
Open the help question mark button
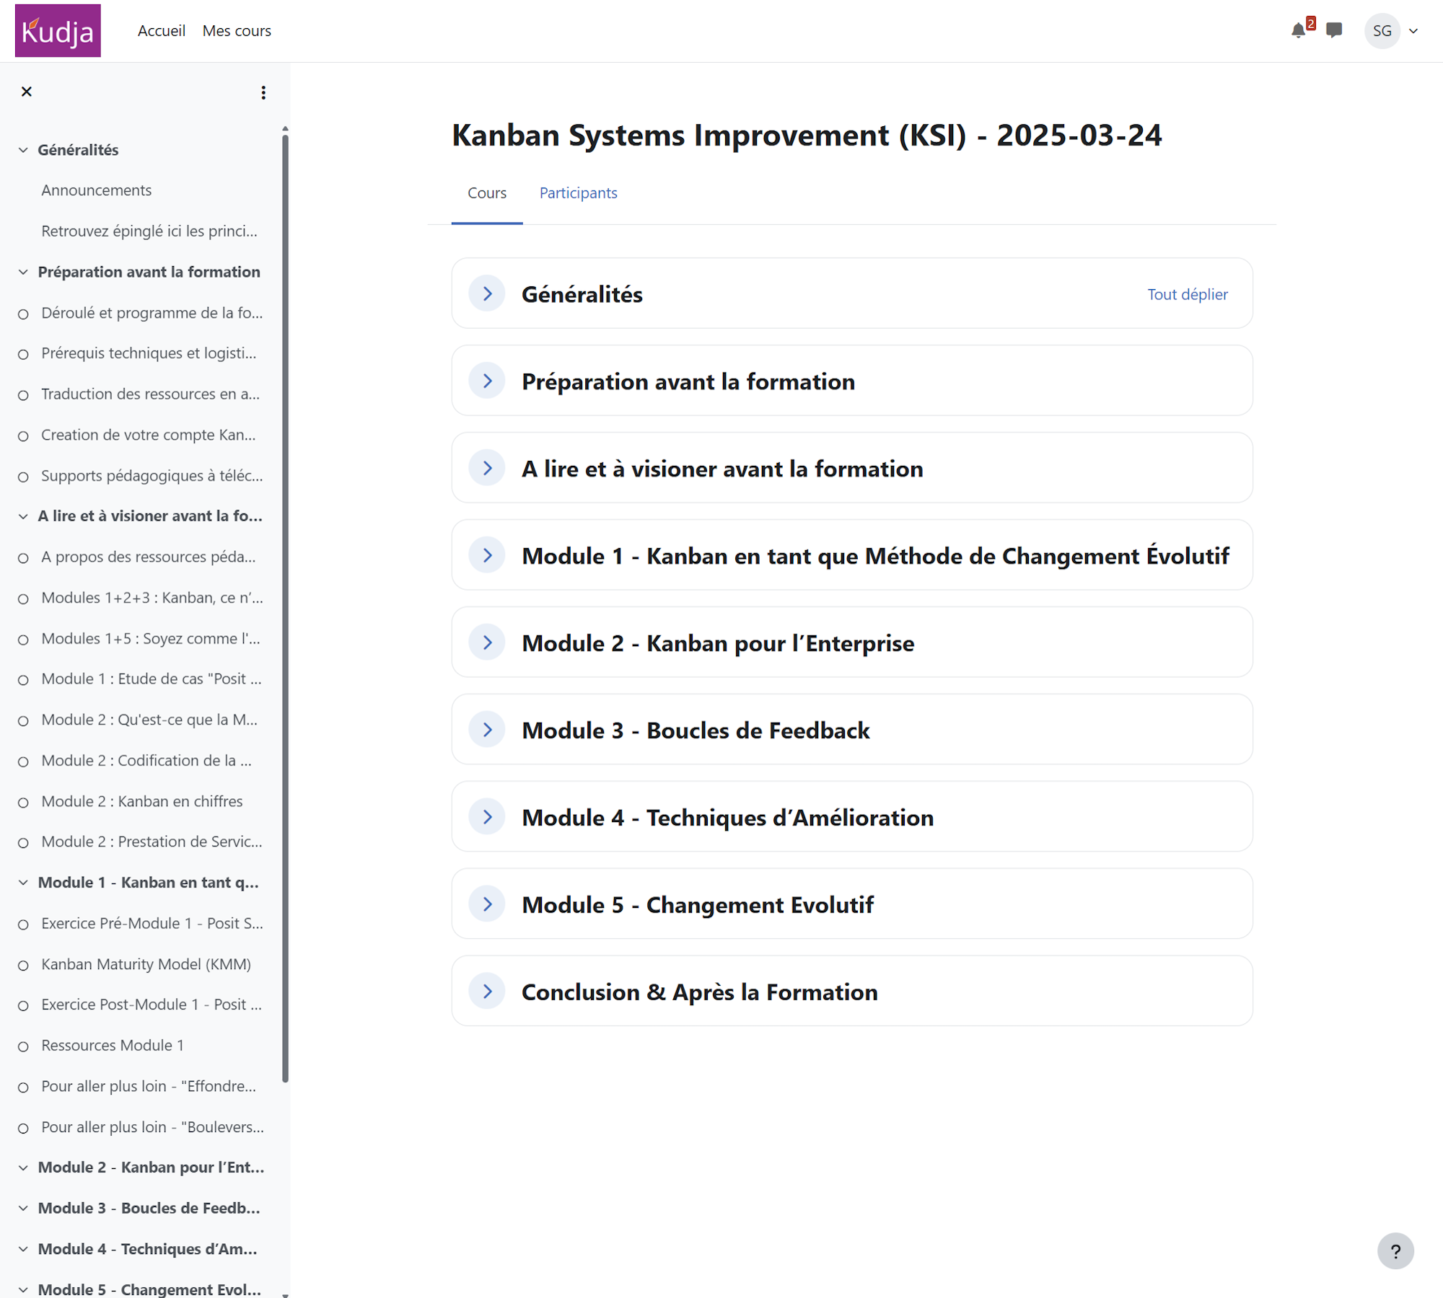(x=1395, y=1251)
